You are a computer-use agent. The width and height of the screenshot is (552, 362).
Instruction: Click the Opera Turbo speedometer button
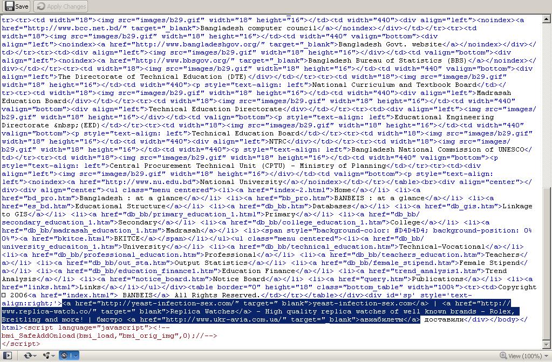(x=69, y=356)
